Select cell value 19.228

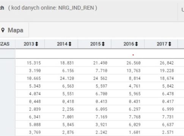click(x=167, y=71)
